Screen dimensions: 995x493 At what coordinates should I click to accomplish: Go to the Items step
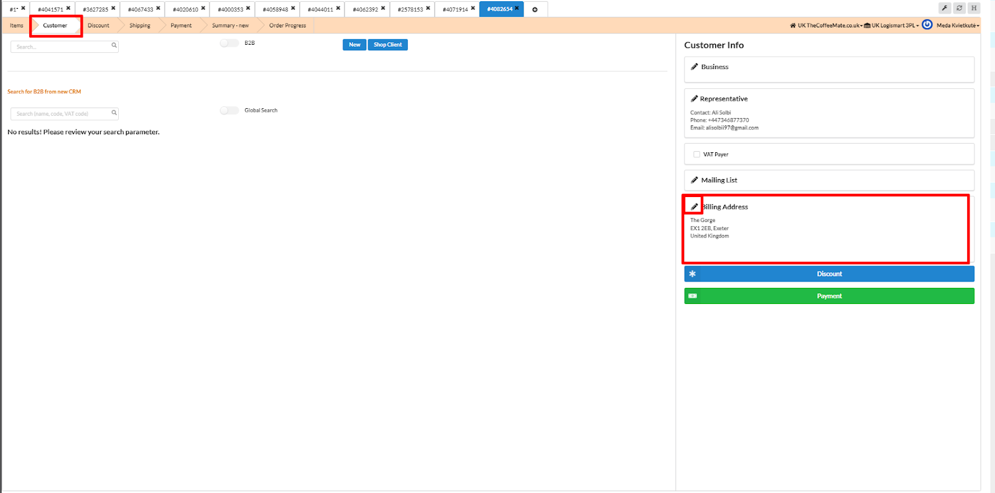[x=17, y=25]
